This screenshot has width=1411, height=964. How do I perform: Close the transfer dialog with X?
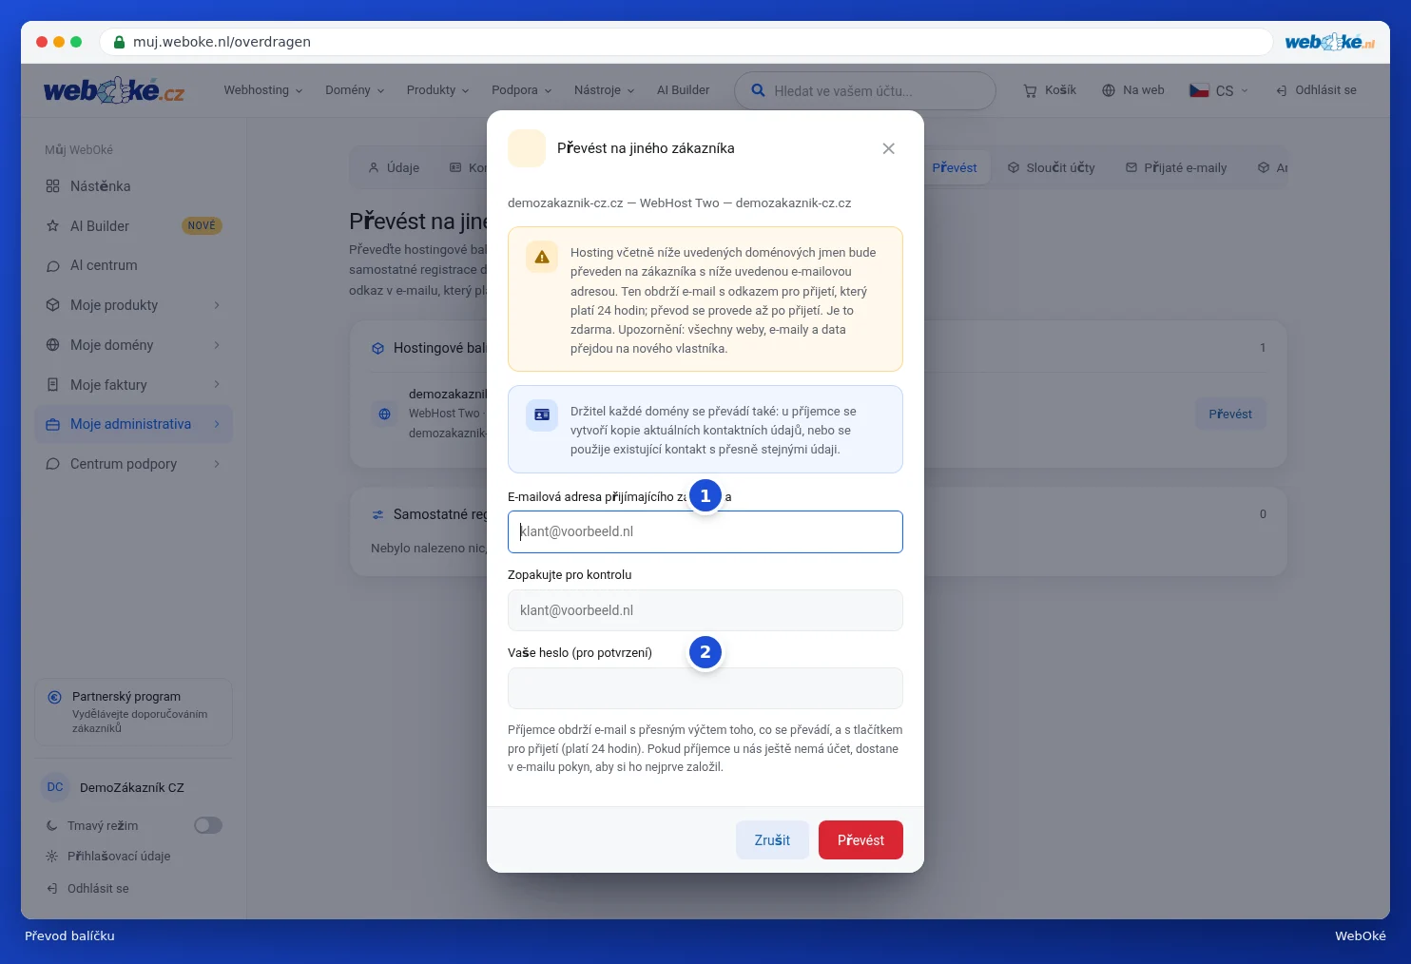click(888, 148)
